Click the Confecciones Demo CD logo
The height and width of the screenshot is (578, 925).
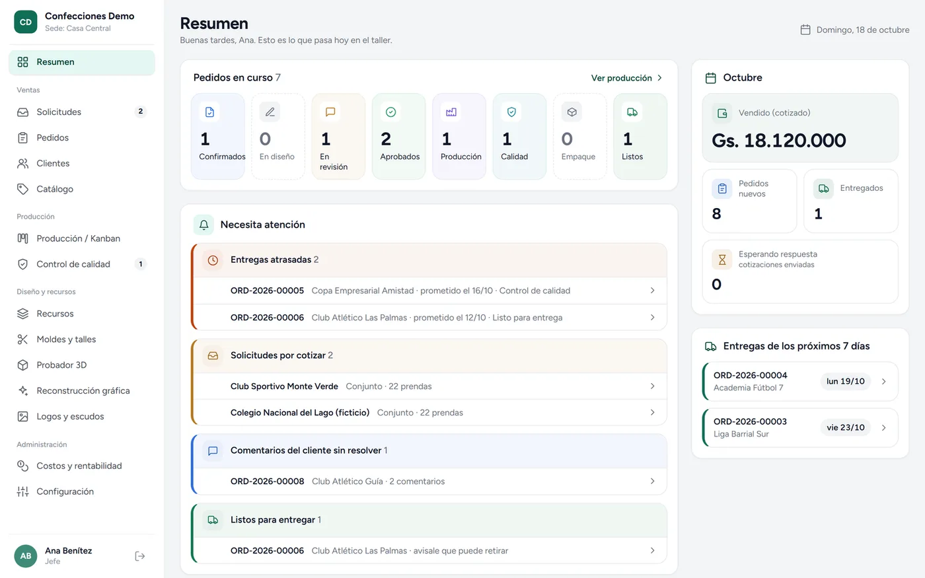(26, 22)
